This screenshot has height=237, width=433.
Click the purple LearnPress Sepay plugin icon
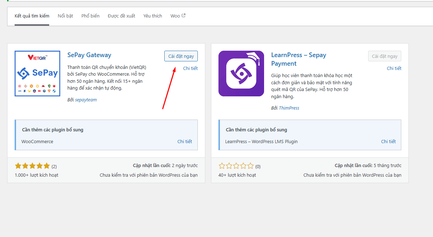click(241, 74)
